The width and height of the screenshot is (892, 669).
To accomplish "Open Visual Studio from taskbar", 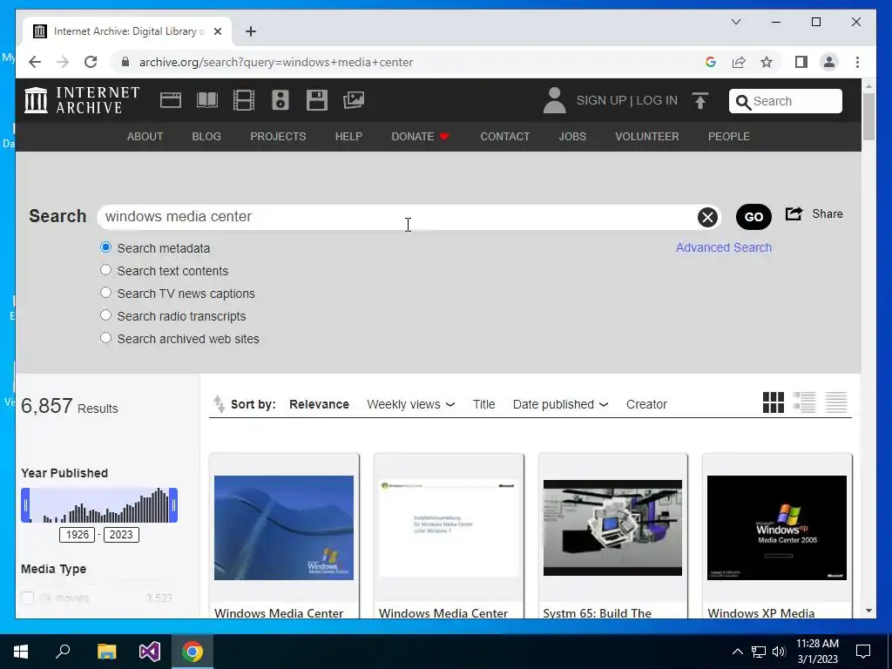I will [x=150, y=652].
